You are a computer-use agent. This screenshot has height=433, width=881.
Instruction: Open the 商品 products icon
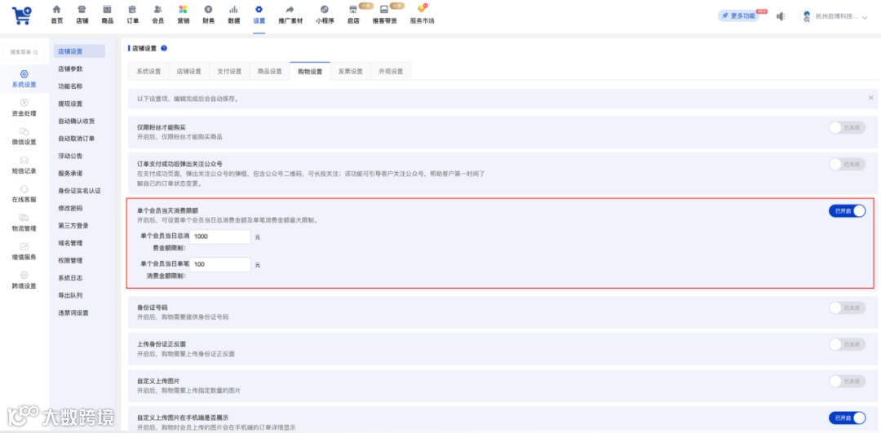click(x=108, y=10)
